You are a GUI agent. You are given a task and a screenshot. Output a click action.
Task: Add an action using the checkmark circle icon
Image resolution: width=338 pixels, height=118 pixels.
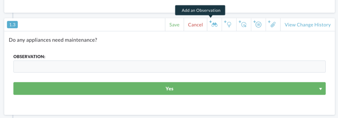pyautogui.click(x=244, y=25)
